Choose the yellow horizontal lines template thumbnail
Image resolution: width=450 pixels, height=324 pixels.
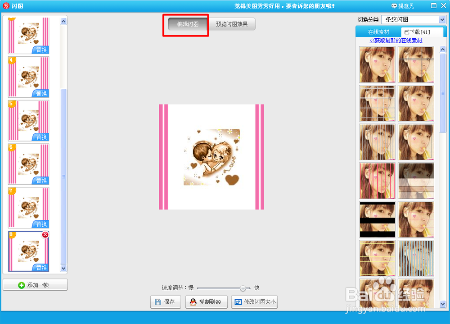(377, 258)
